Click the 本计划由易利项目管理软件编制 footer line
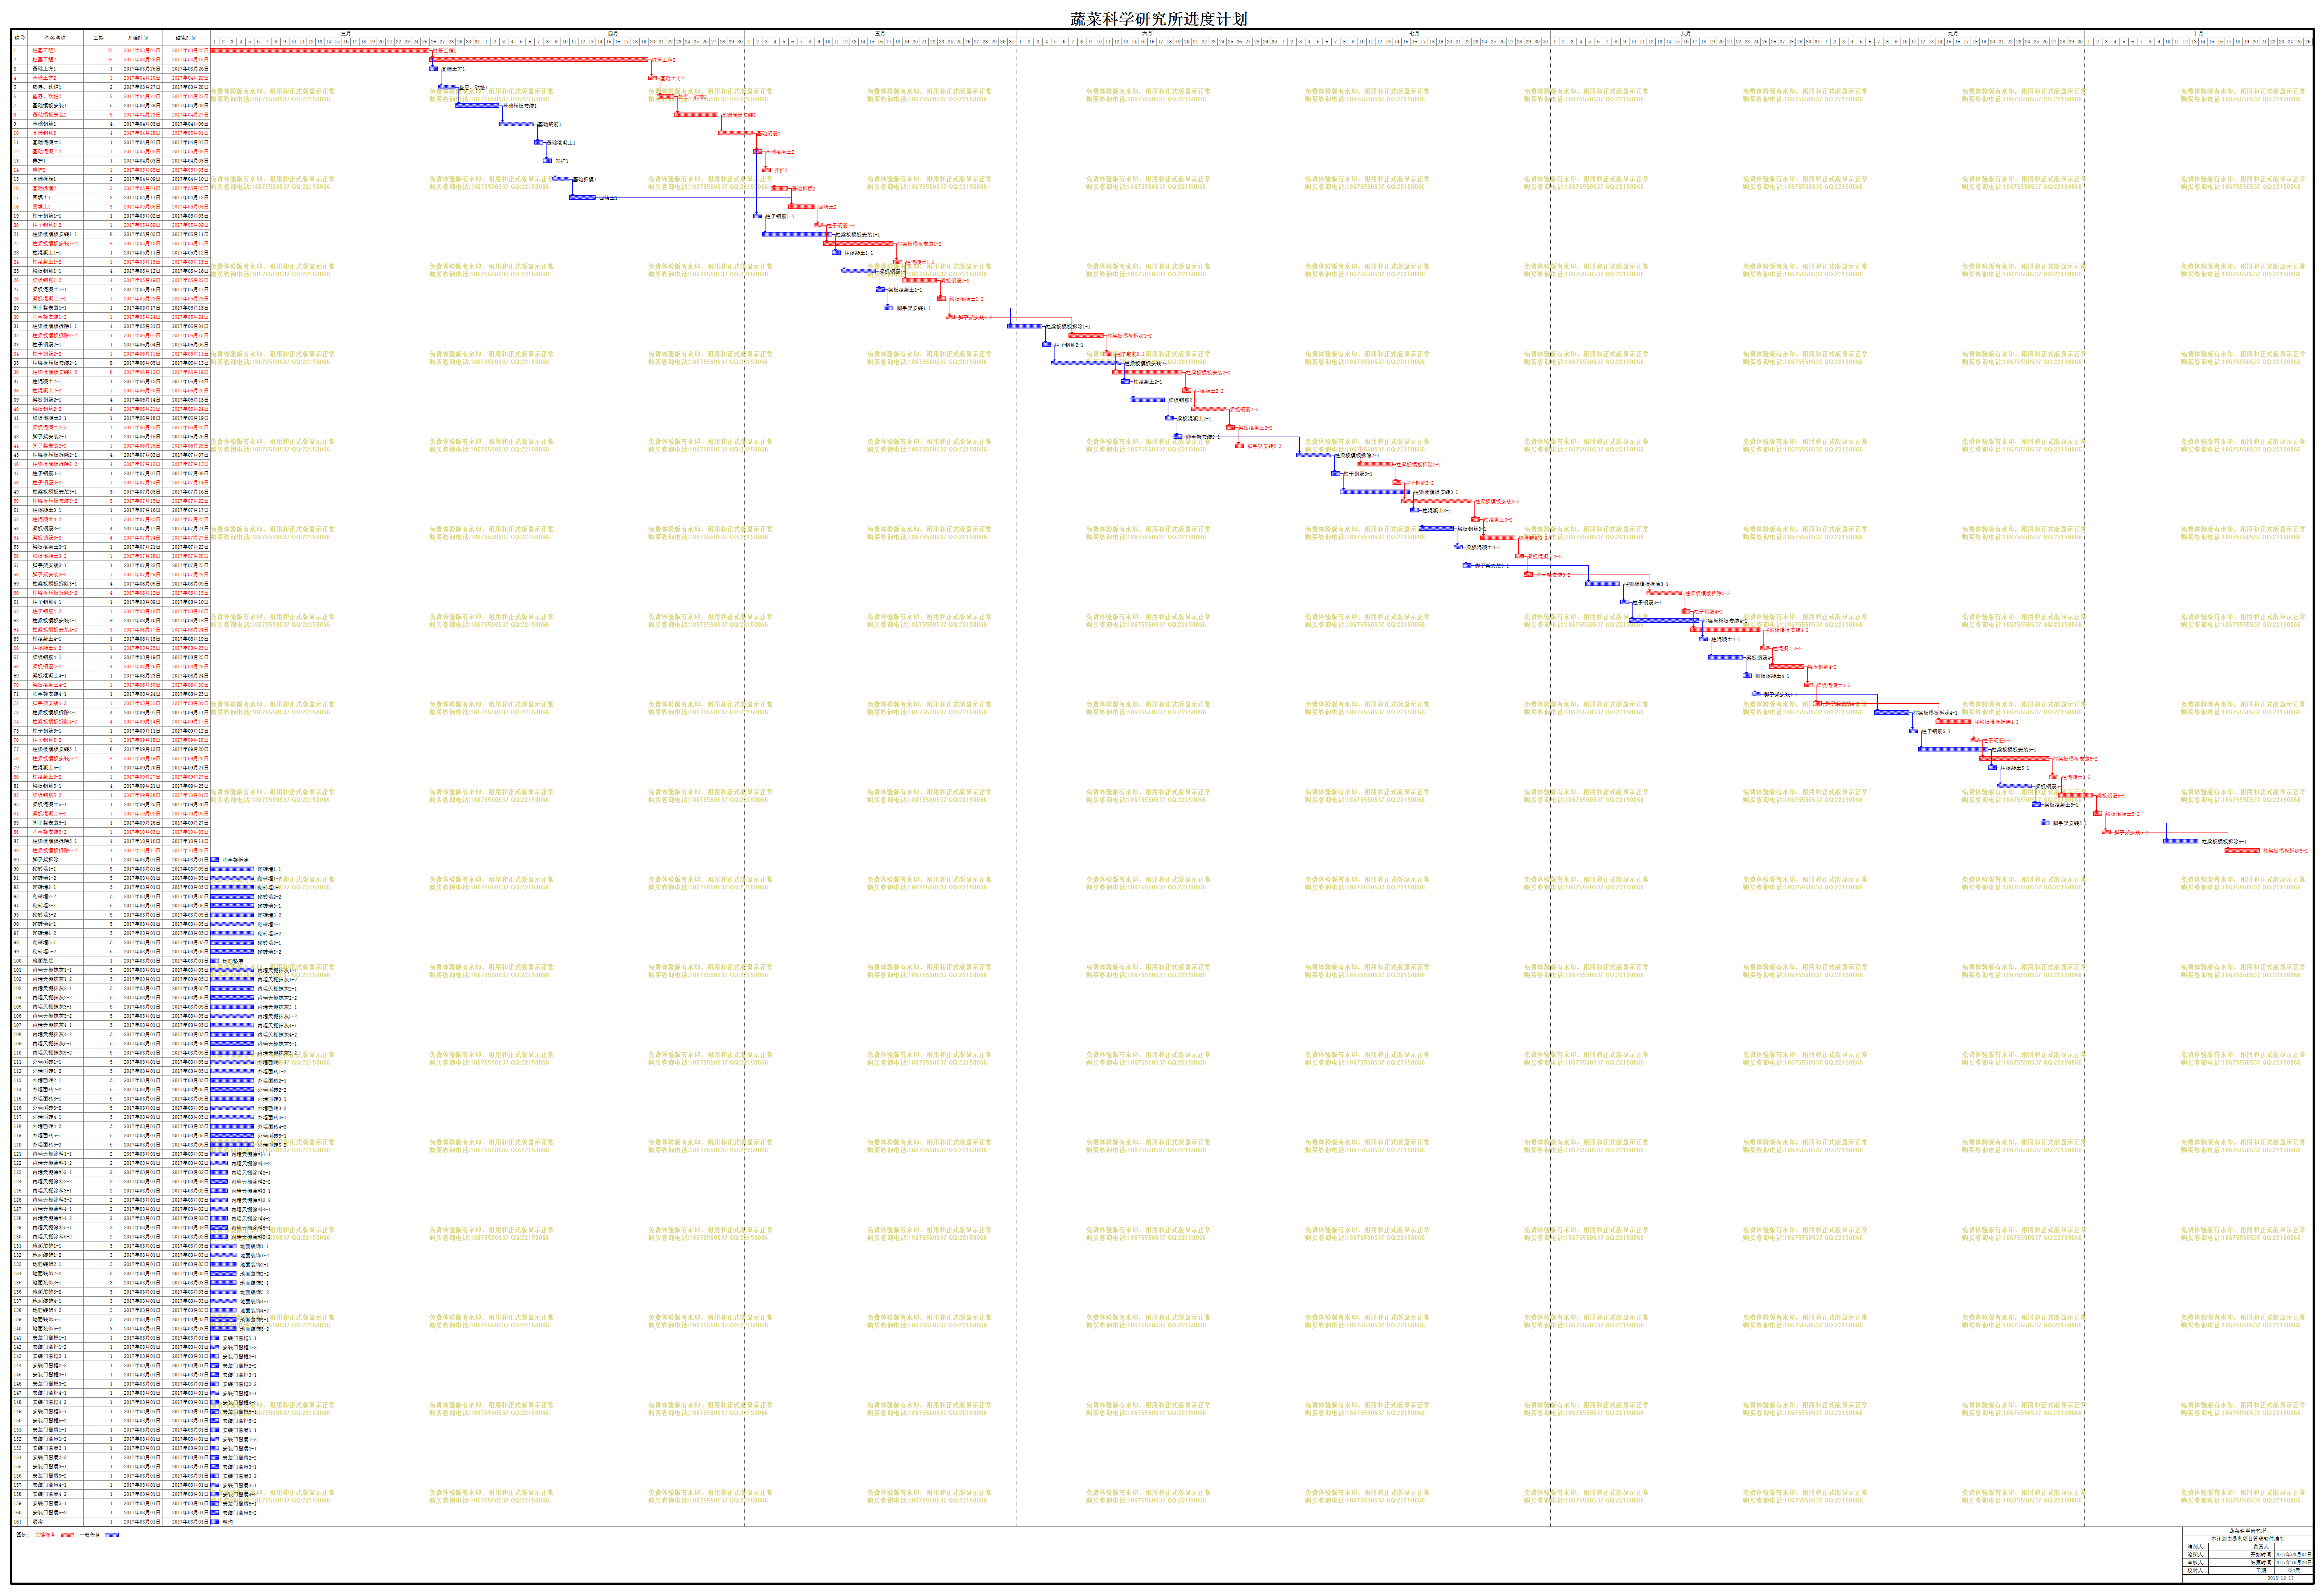2324x1594 pixels. pos(2248,1539)
